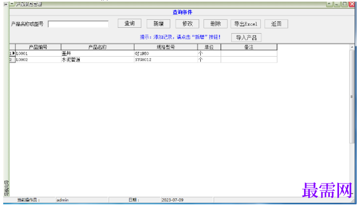Select the cell L0002

click(x=38, y=59)
